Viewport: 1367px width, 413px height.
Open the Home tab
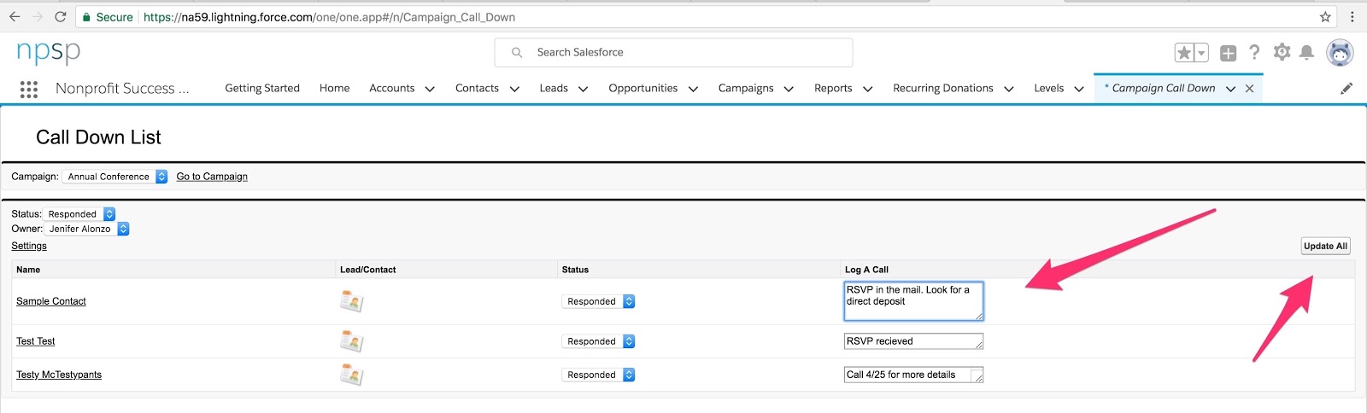[334, 88]
